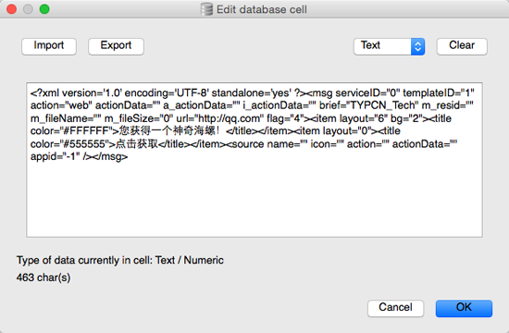
Task: Click the Export button
Action: click(116, 46)
